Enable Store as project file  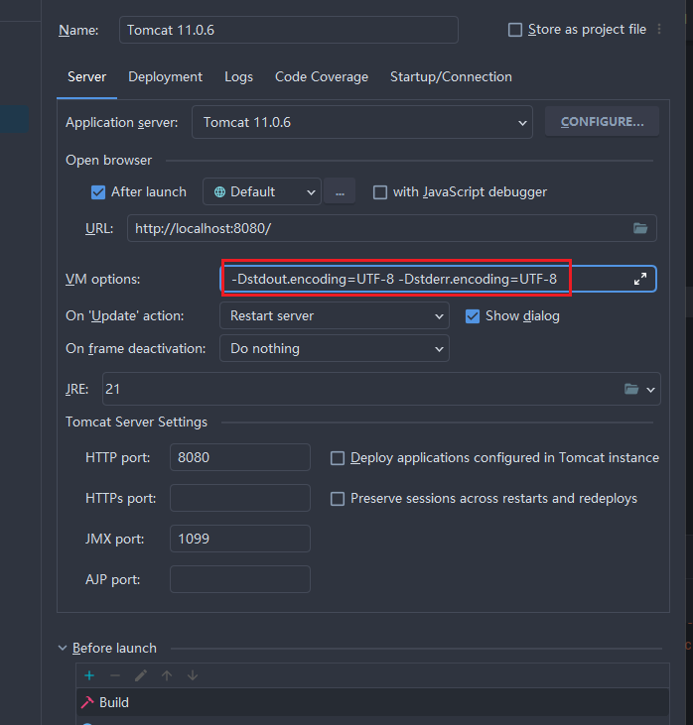515,30
